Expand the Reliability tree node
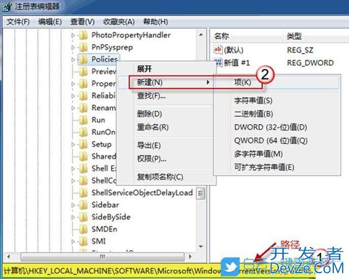 pyautogui.click(x=73, y=96)
